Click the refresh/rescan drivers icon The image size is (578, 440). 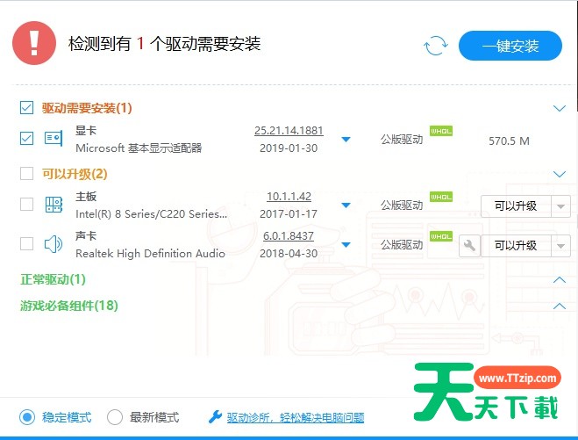click(x=435, y=46)
